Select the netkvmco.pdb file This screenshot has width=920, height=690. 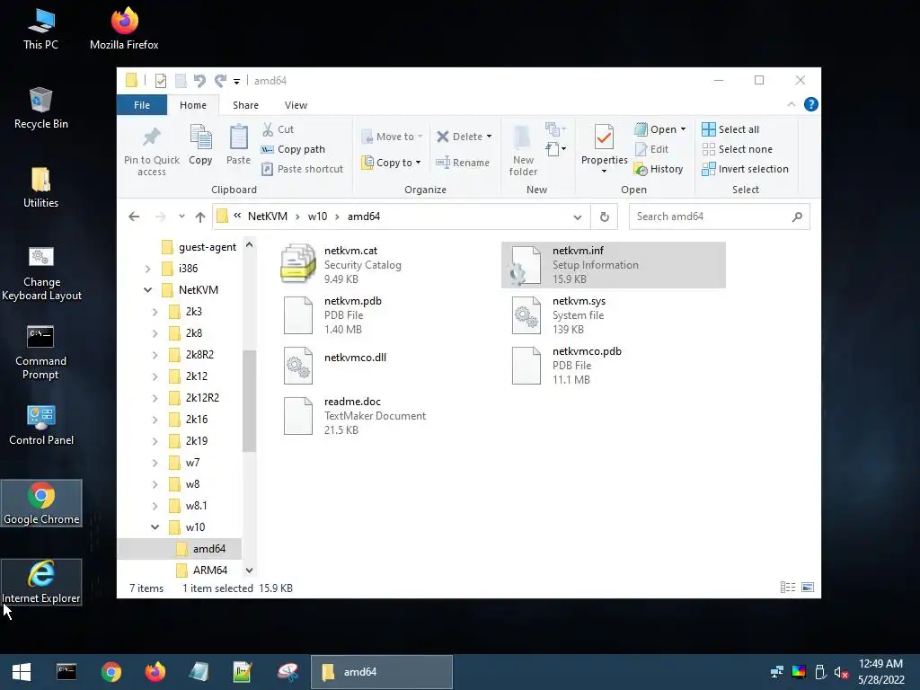click(613, 366)
